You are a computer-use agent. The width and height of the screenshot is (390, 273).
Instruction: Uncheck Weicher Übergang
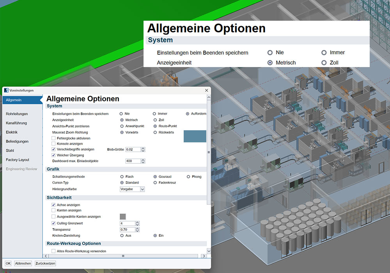click(53, 155)
